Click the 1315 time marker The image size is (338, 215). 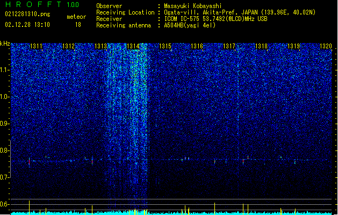pyautogui.click(x=165, y=46)
